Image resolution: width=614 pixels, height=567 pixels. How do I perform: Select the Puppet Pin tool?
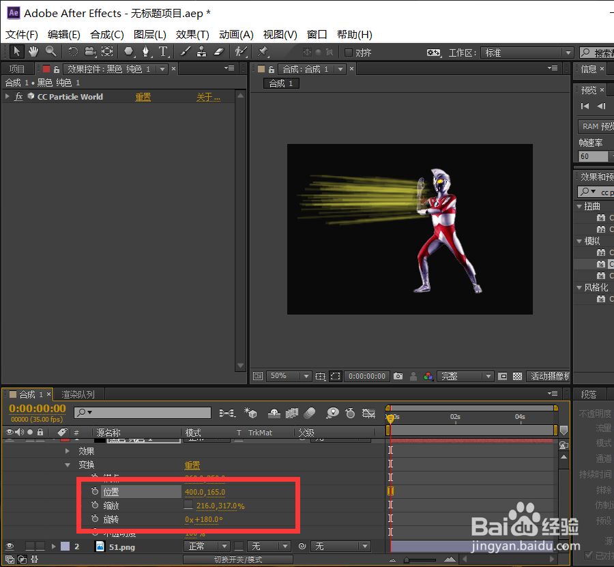pyautogui.click(x=263, y=52)
